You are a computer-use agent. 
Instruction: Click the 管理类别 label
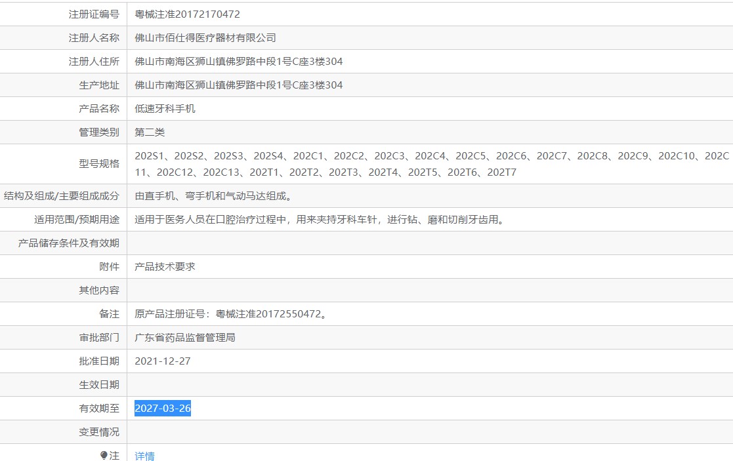click(x=99, y=132)
